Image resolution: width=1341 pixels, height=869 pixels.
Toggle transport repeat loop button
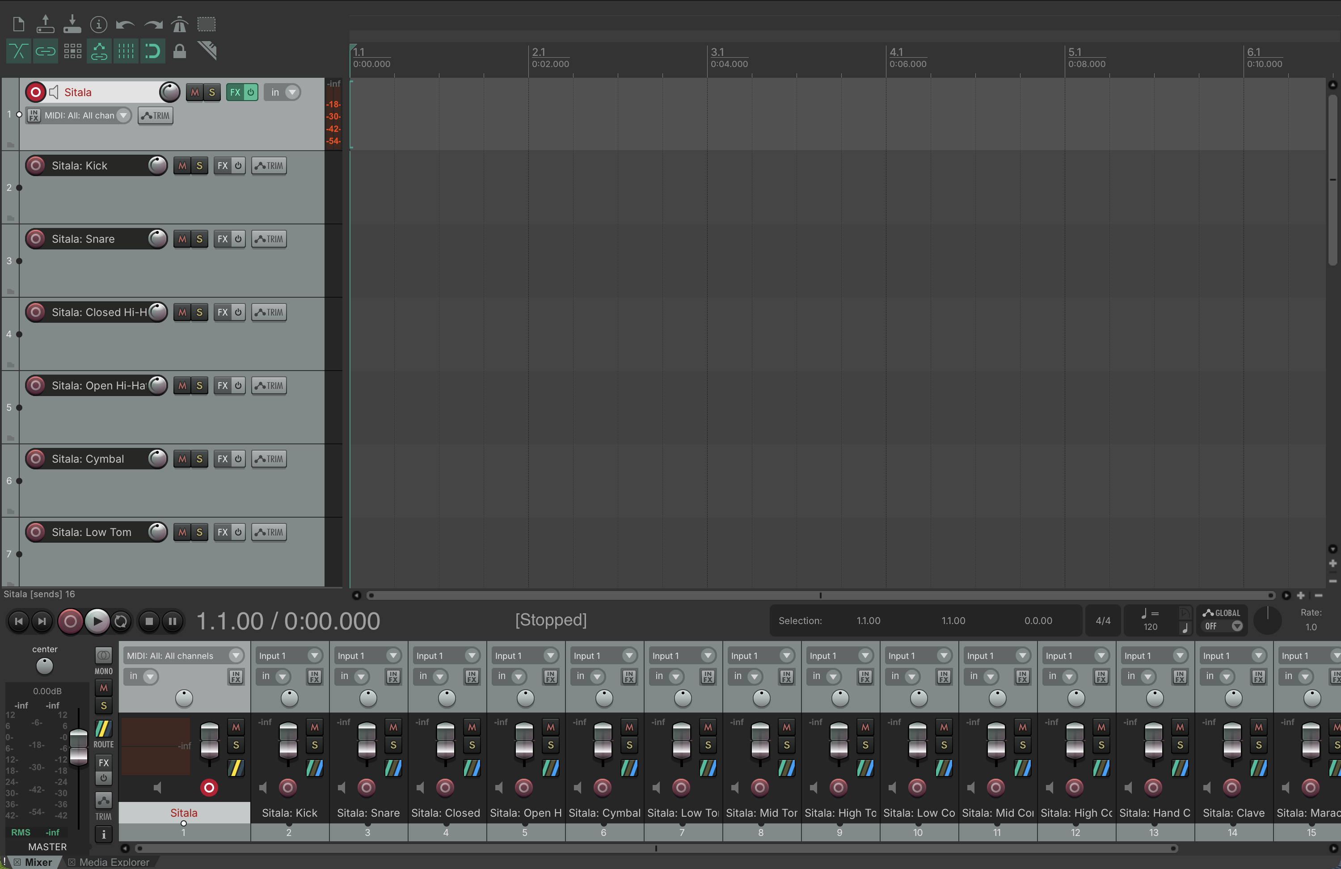tap(121, 621)
